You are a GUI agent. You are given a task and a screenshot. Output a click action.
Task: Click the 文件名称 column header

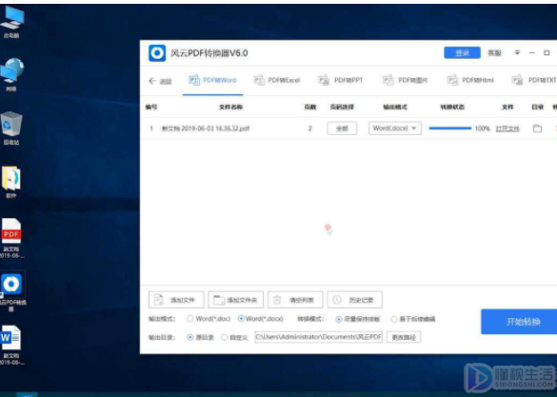231,107
